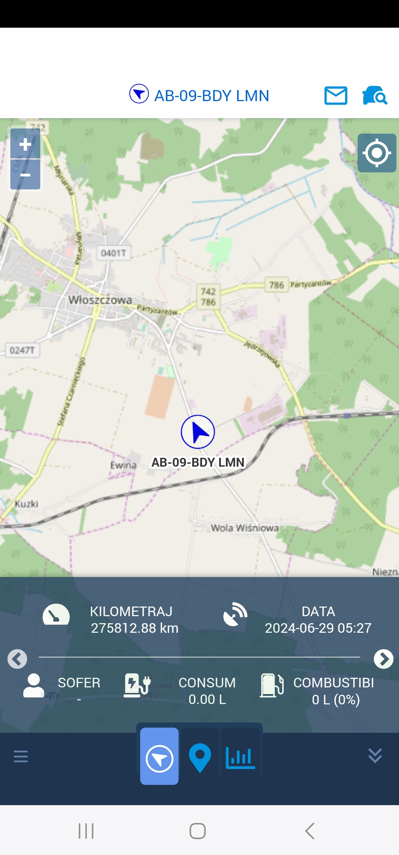Tap the COMBUSTIBIL fuel pump icon
Viewport: 399px width, 855px height.
click(272, 686)
